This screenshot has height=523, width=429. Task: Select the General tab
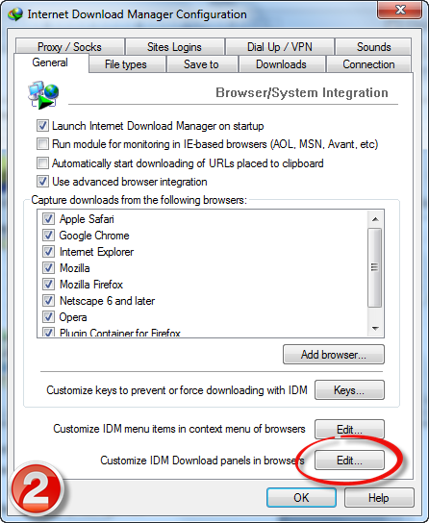[x=50, y=62]
